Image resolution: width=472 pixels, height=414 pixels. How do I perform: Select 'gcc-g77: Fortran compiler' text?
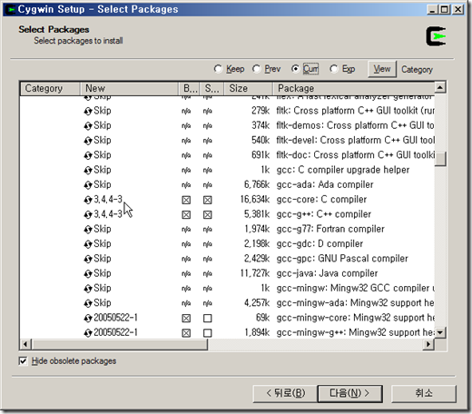tap(330, 229)
